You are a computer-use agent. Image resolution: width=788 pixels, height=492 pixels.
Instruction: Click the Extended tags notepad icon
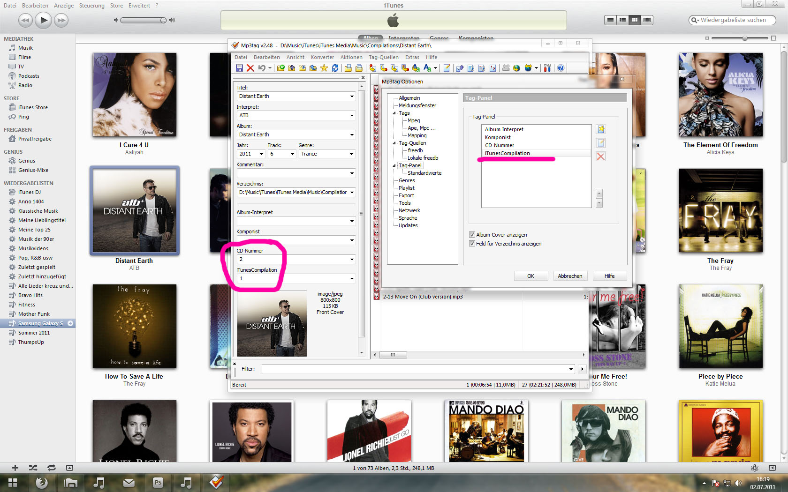pyautogui.click(x=447, y=68)
